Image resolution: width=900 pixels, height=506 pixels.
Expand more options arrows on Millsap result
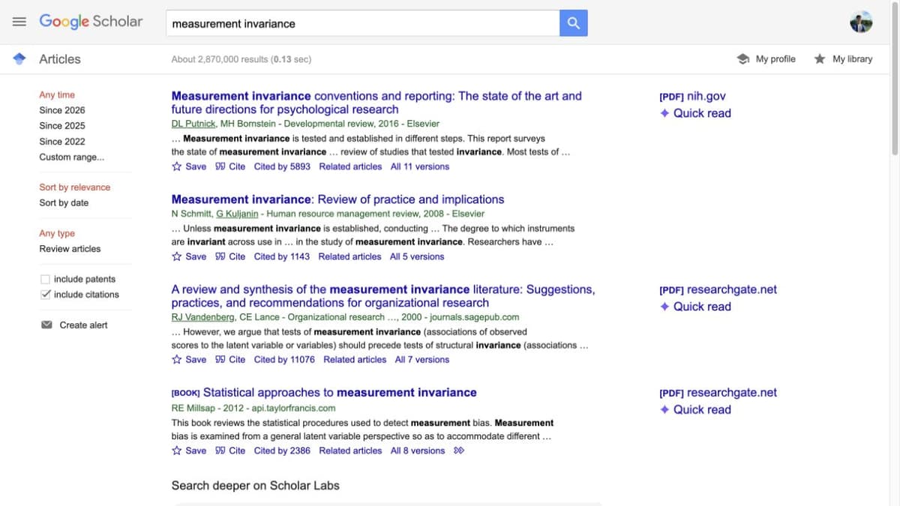[x=459, y=451]
